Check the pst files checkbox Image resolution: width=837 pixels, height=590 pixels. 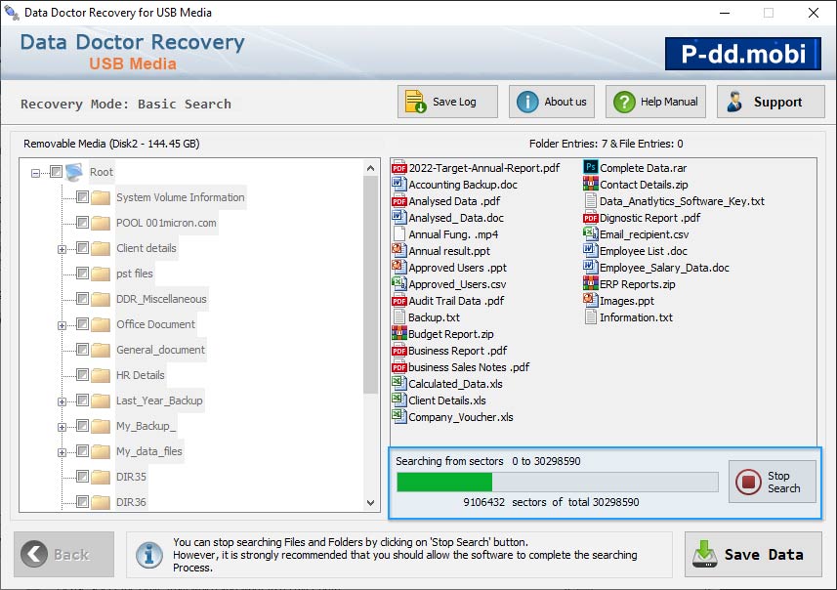point(82,274)
